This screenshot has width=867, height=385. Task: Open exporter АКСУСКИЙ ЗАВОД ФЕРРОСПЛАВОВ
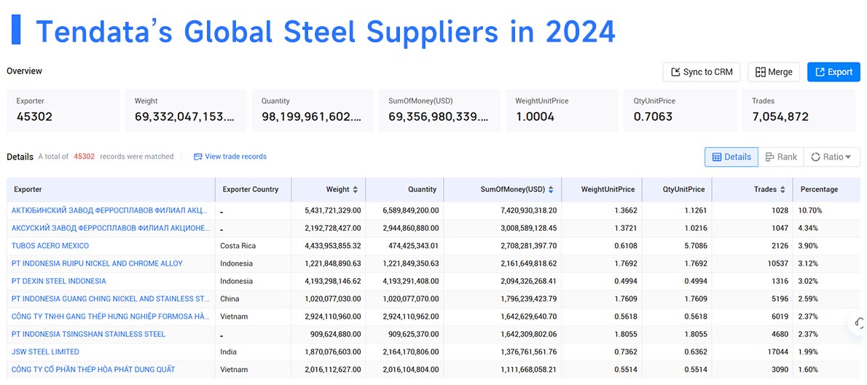[111, 228]
